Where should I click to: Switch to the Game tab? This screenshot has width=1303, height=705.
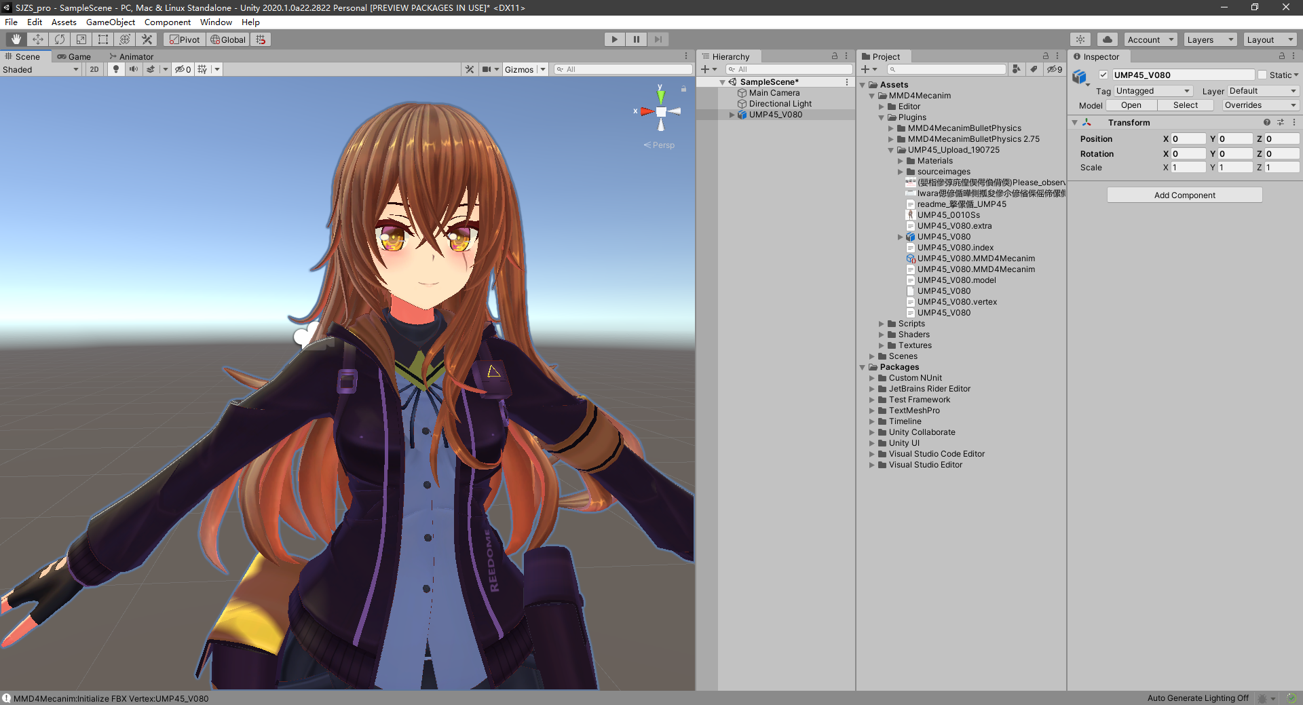point(74,56)
